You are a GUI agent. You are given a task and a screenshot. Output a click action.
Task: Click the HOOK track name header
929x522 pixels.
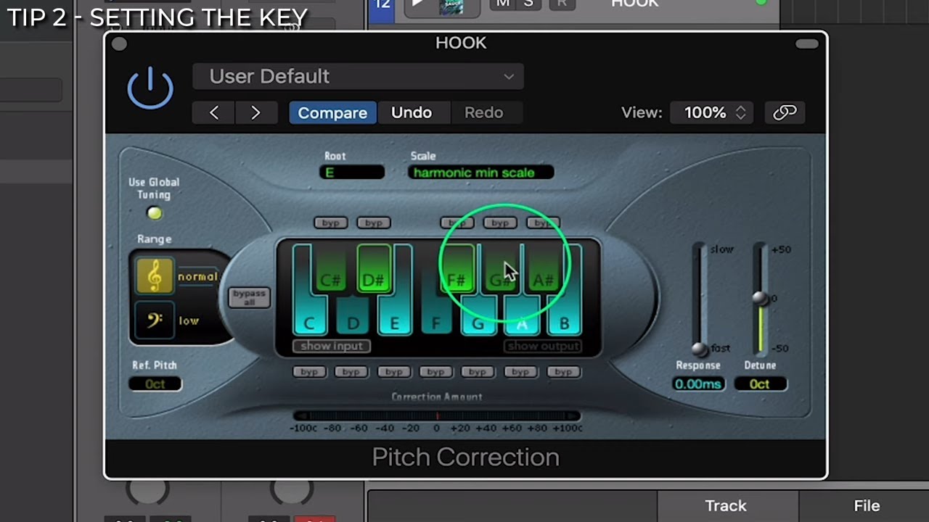tap(634, 4)
